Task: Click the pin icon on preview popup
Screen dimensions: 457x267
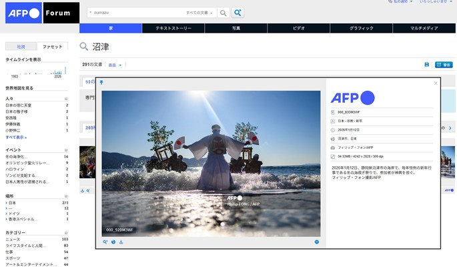Action: (x=101, y=83)
